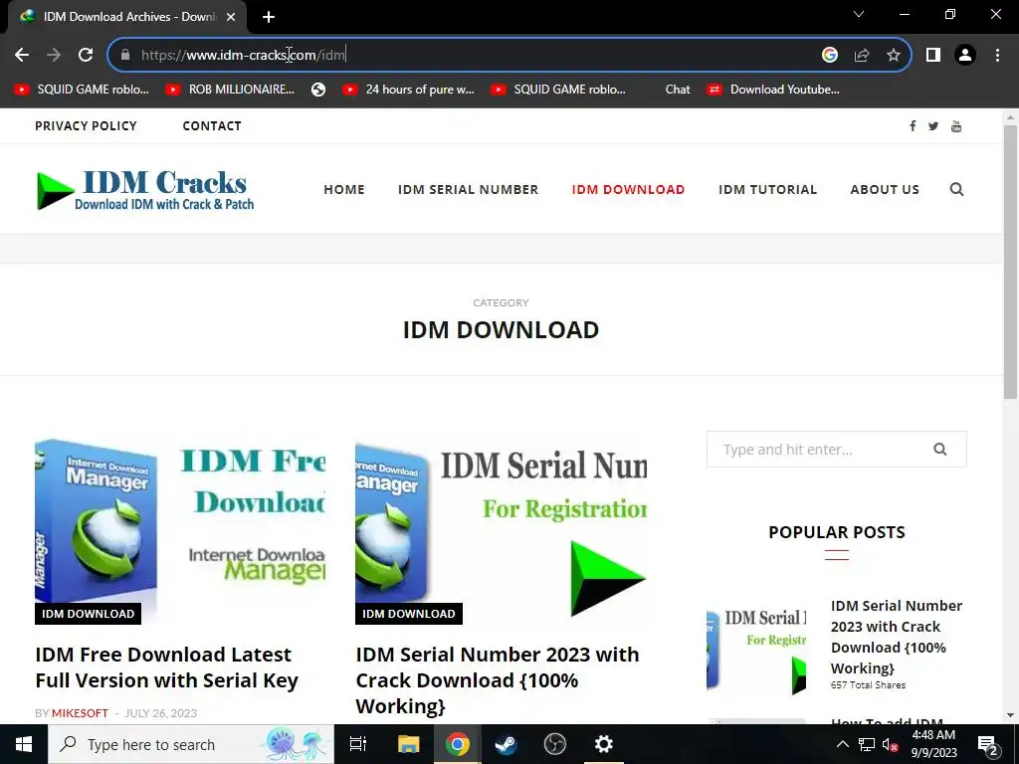Screen dimensions: 1019x764
Task: Switch to Chrome on the taskbar
Action: pyautogui.click(x=458, y=744)
